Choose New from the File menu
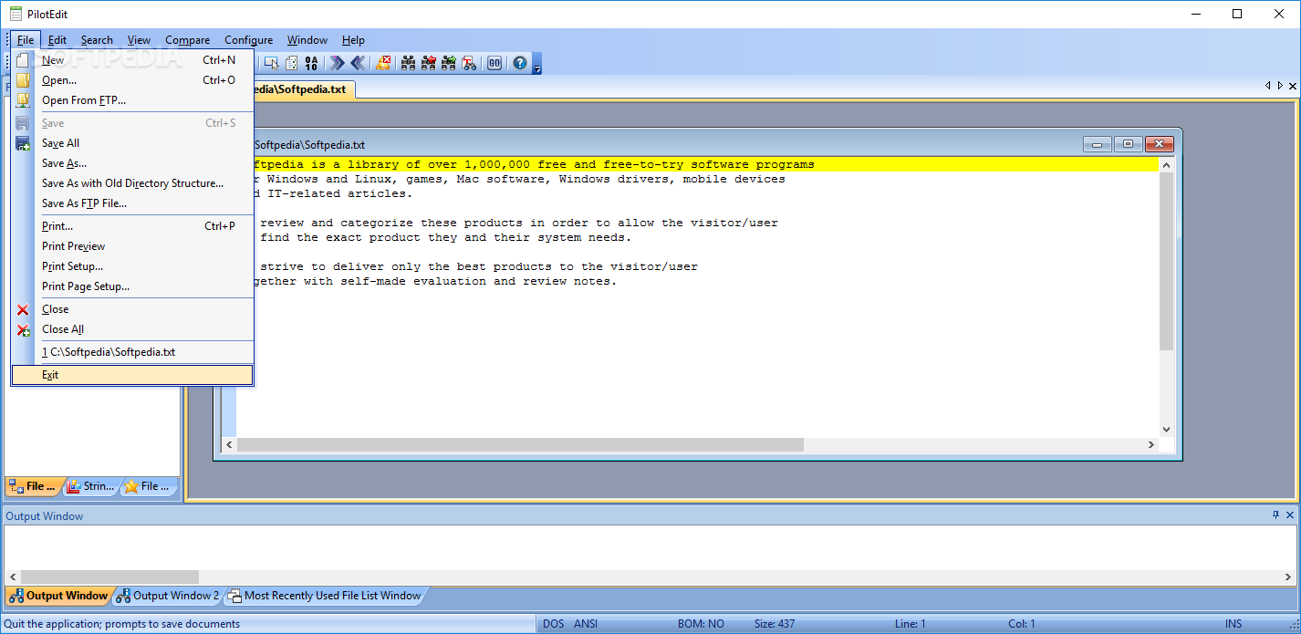The width and height of the screenshot is (1301, 634). 132,60
